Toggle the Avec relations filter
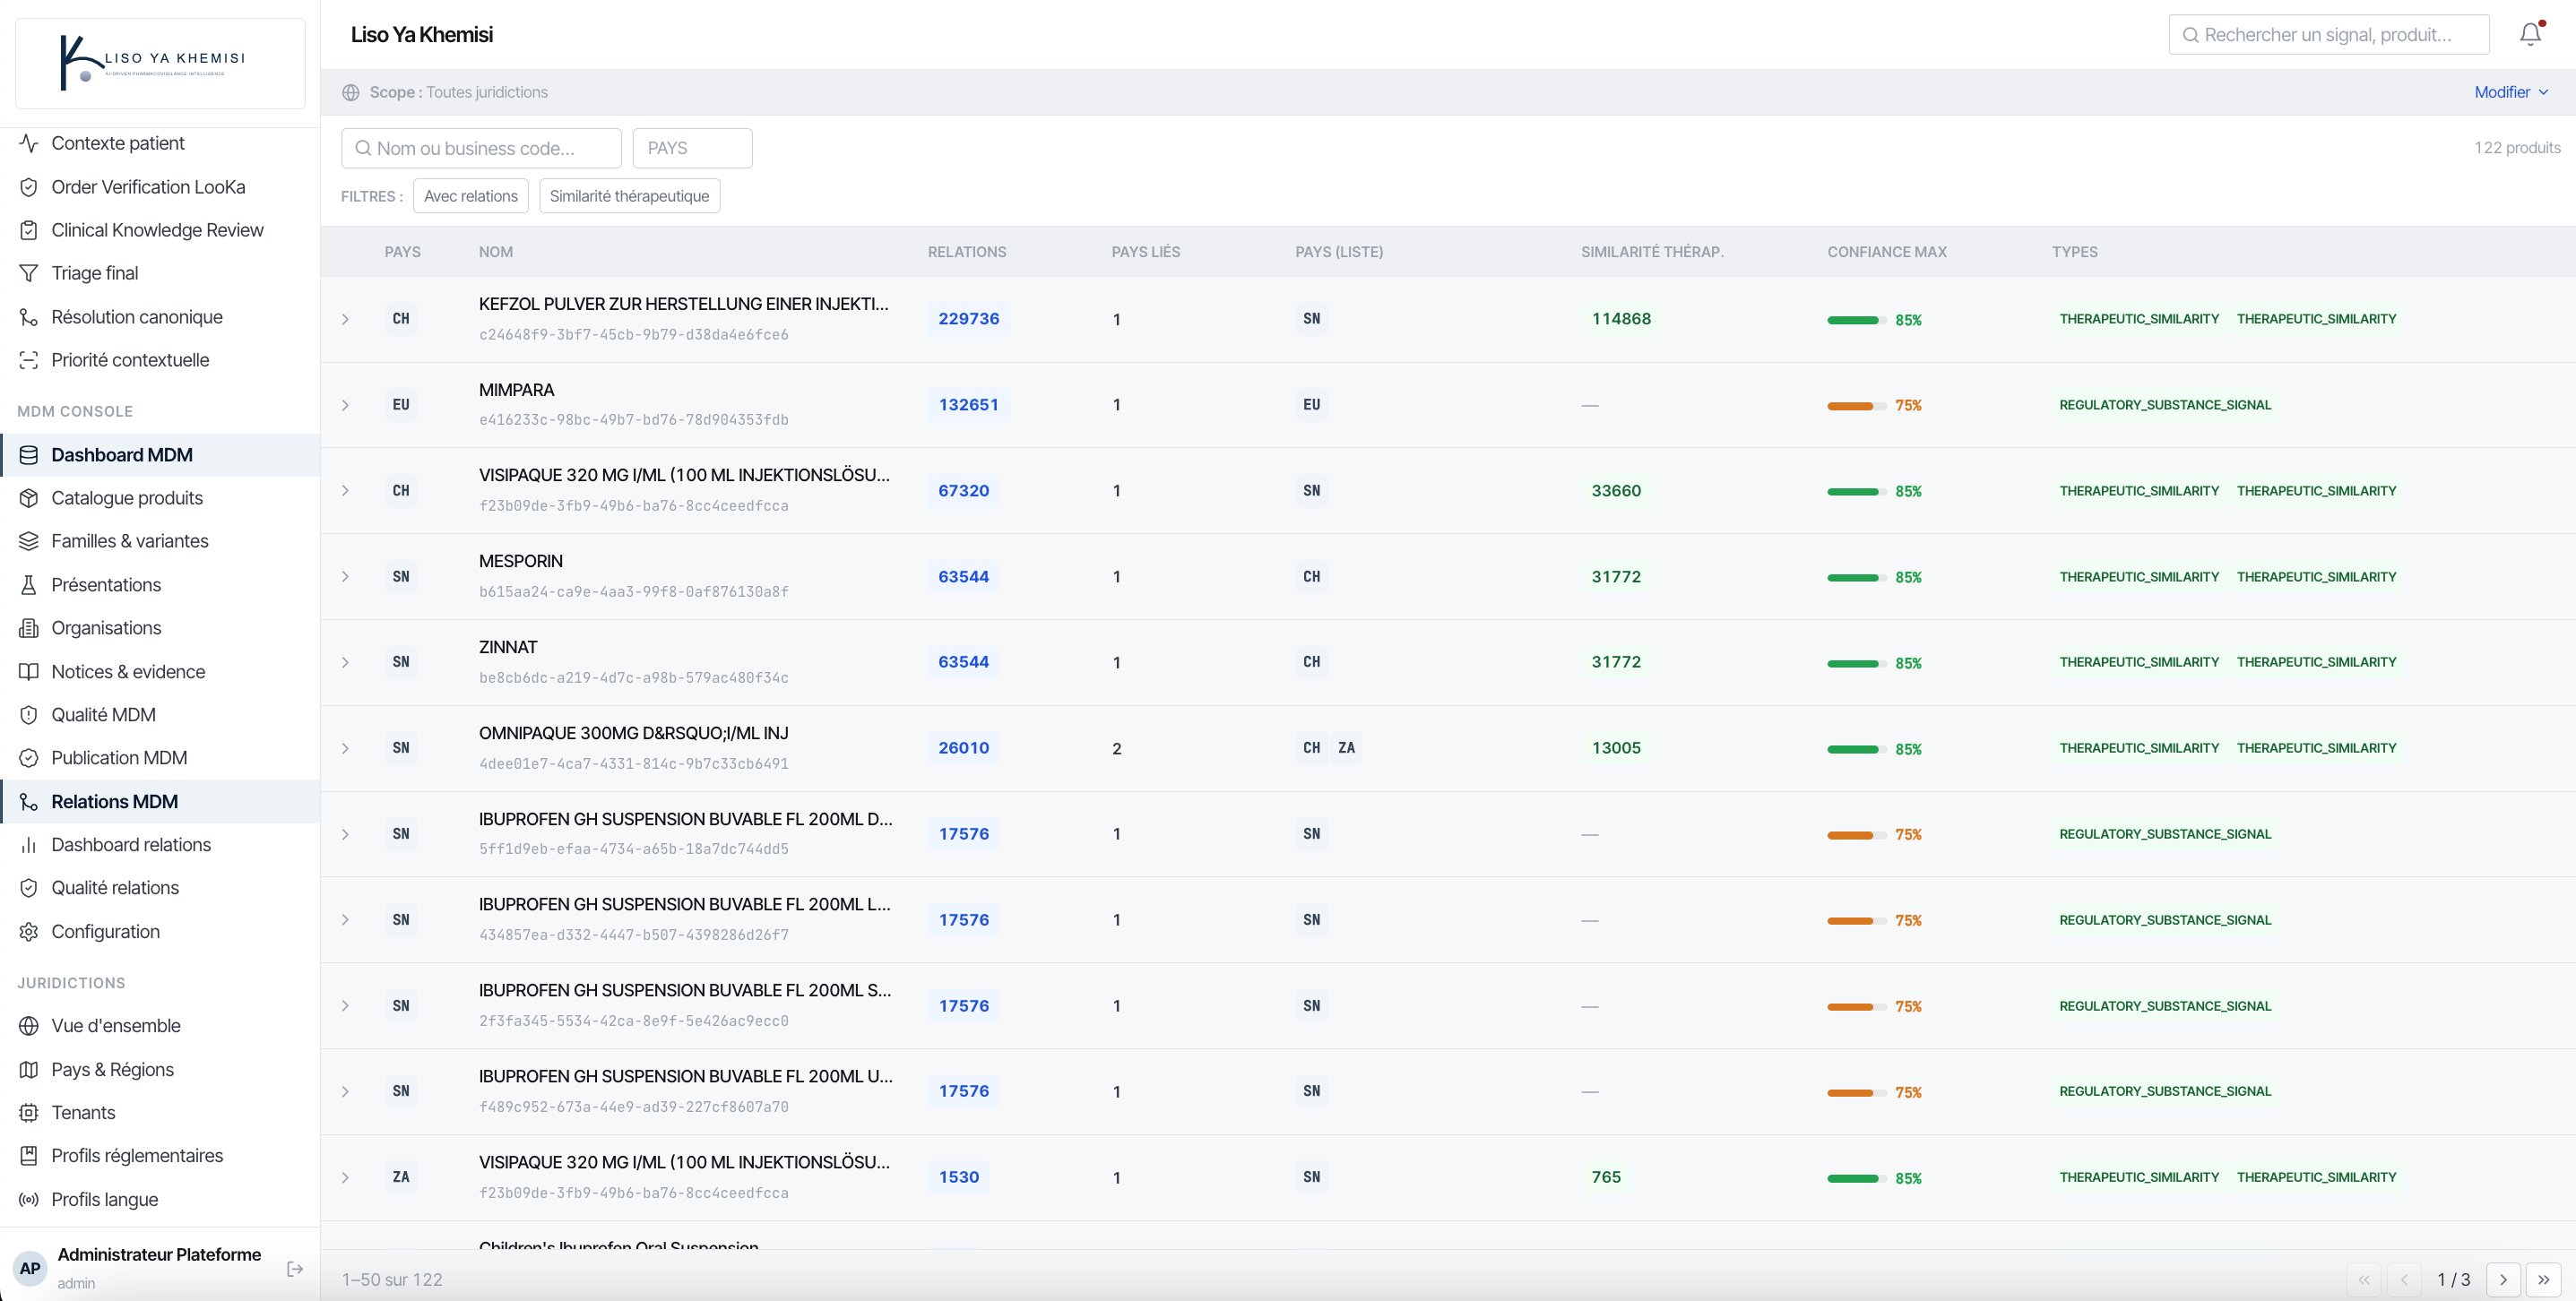2576x1301 pixels. [x=471, y=196]
